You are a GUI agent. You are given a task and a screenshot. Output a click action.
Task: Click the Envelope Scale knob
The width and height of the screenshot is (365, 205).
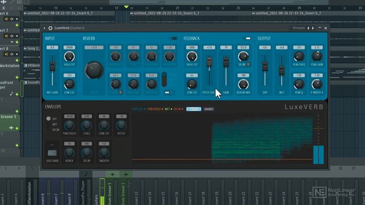[86, 125]
